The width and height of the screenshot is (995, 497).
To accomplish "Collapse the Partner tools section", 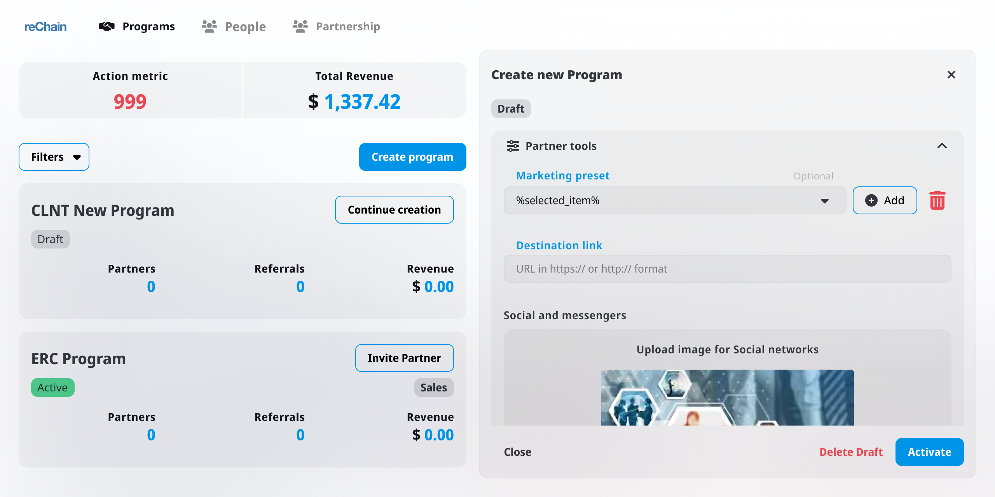I will click(942, 146).
